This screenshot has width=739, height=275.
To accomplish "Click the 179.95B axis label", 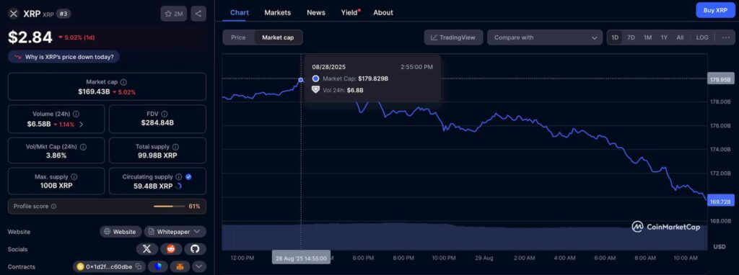I will (x=721, y=79).
